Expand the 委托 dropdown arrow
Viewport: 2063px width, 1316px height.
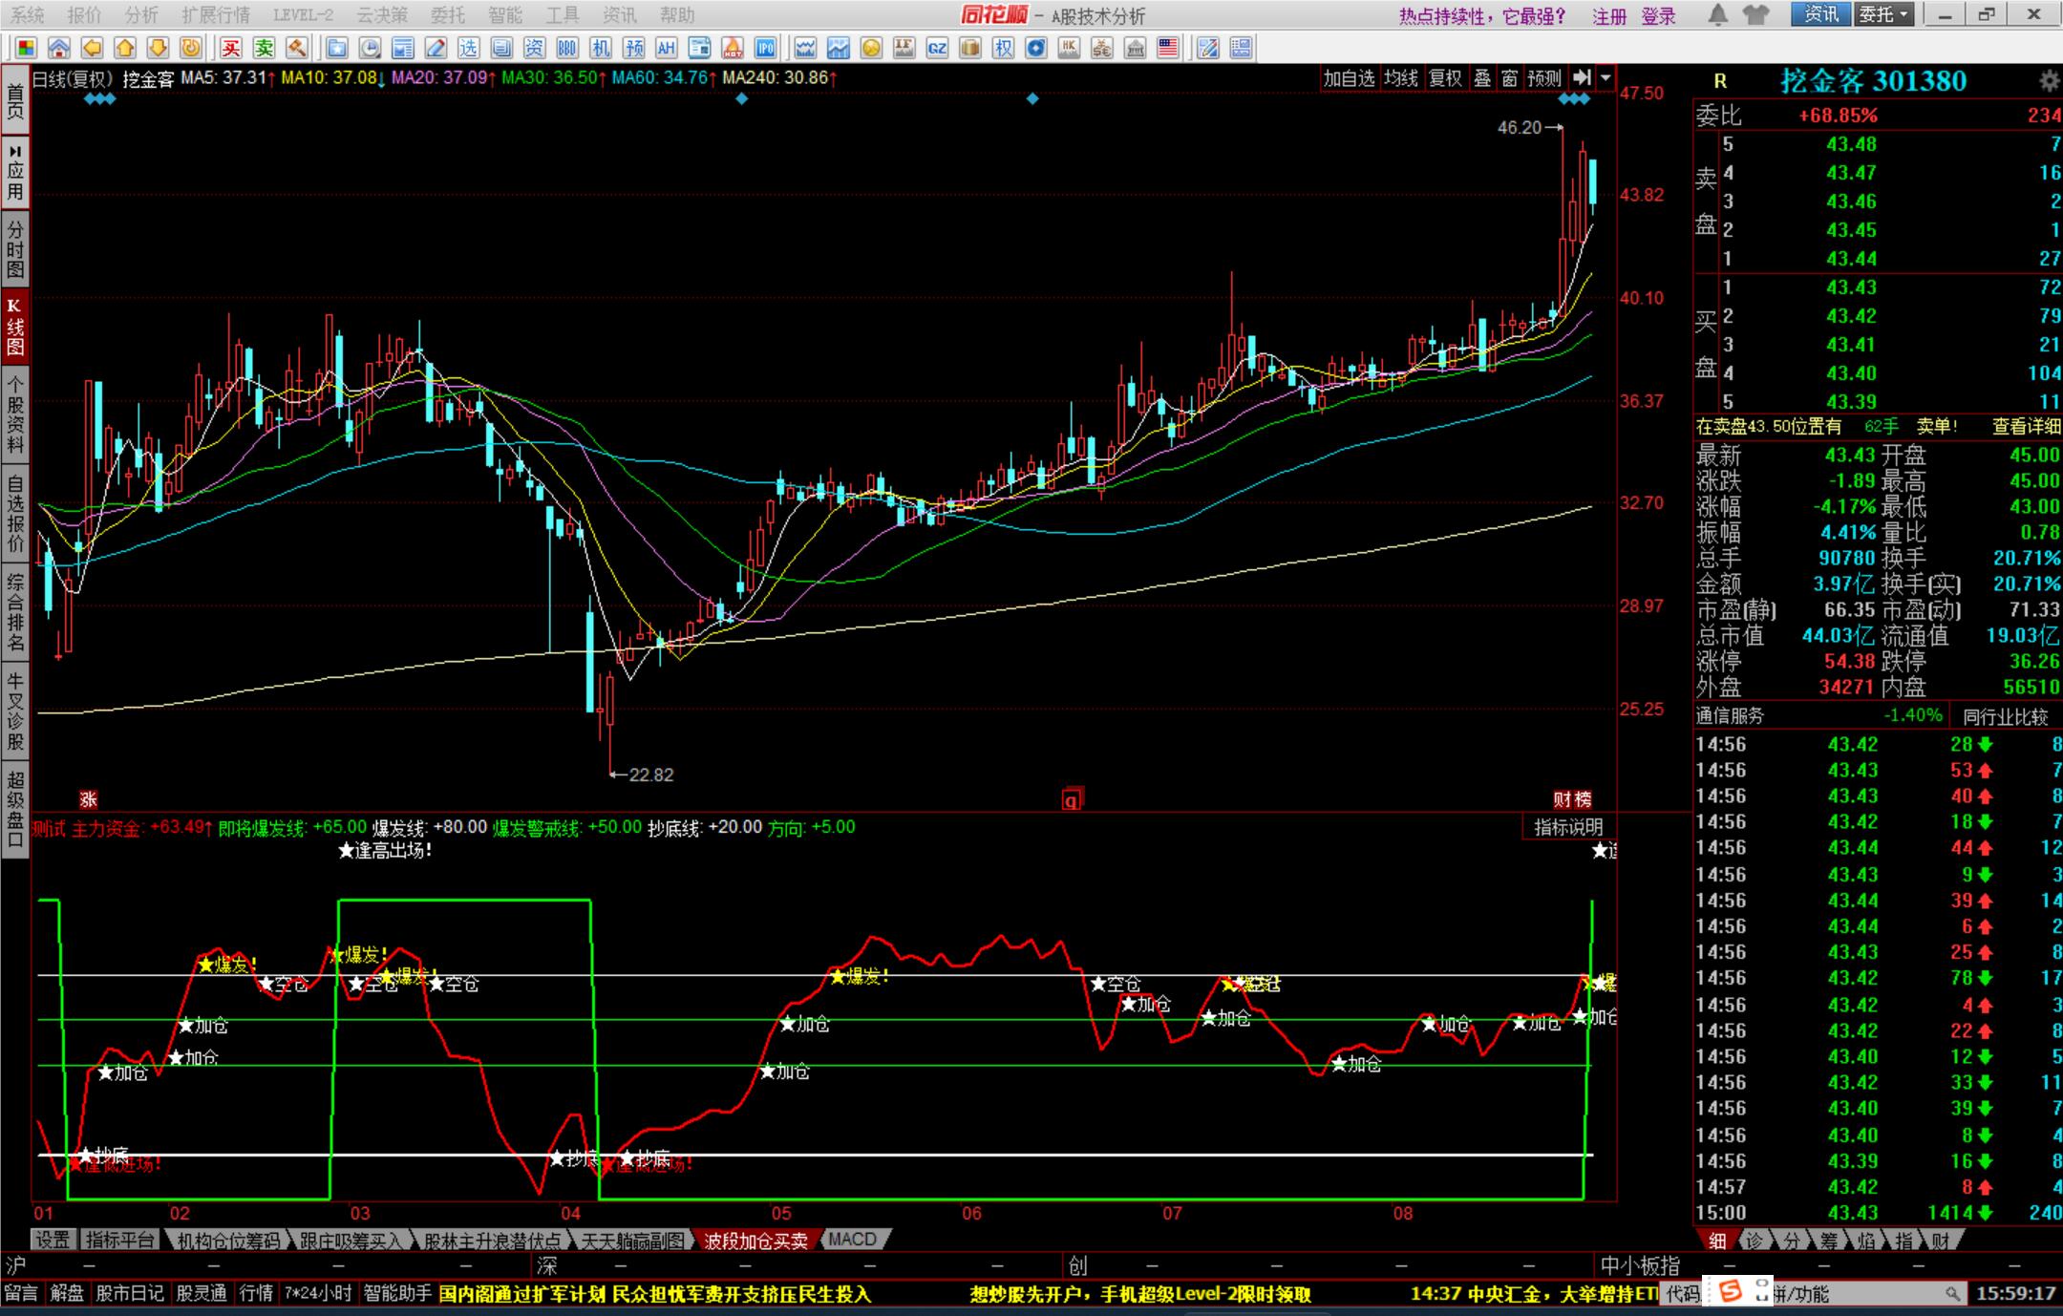[x=1903, y=14]
